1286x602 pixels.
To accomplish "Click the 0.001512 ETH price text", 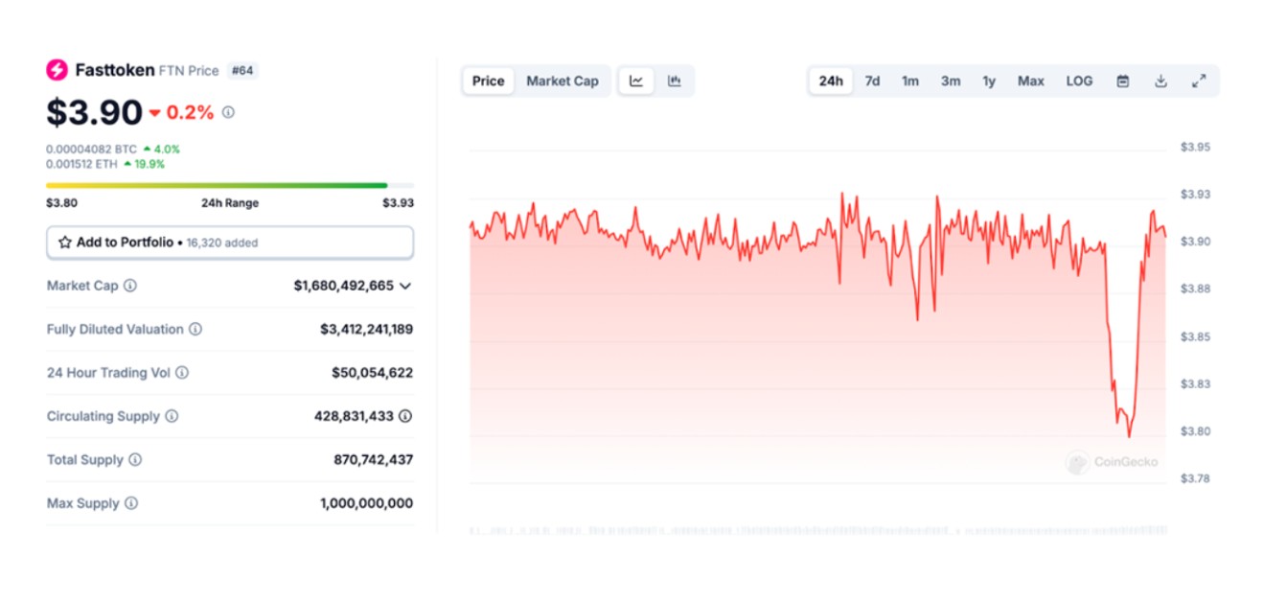I will point(82,164).
